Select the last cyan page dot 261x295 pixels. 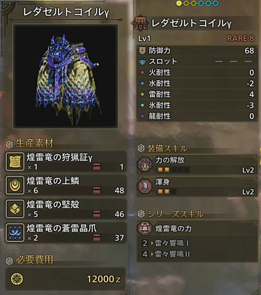216,3
